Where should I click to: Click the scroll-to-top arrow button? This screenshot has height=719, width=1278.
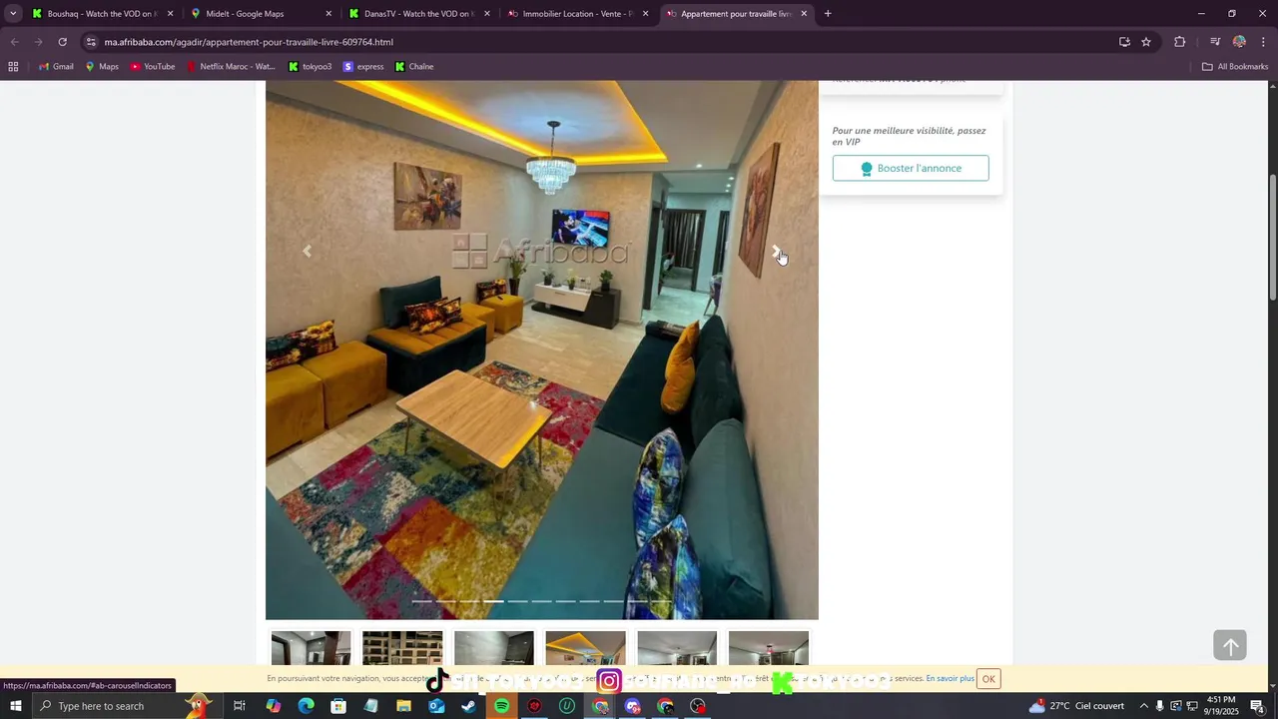click(x=1230, y=646)
